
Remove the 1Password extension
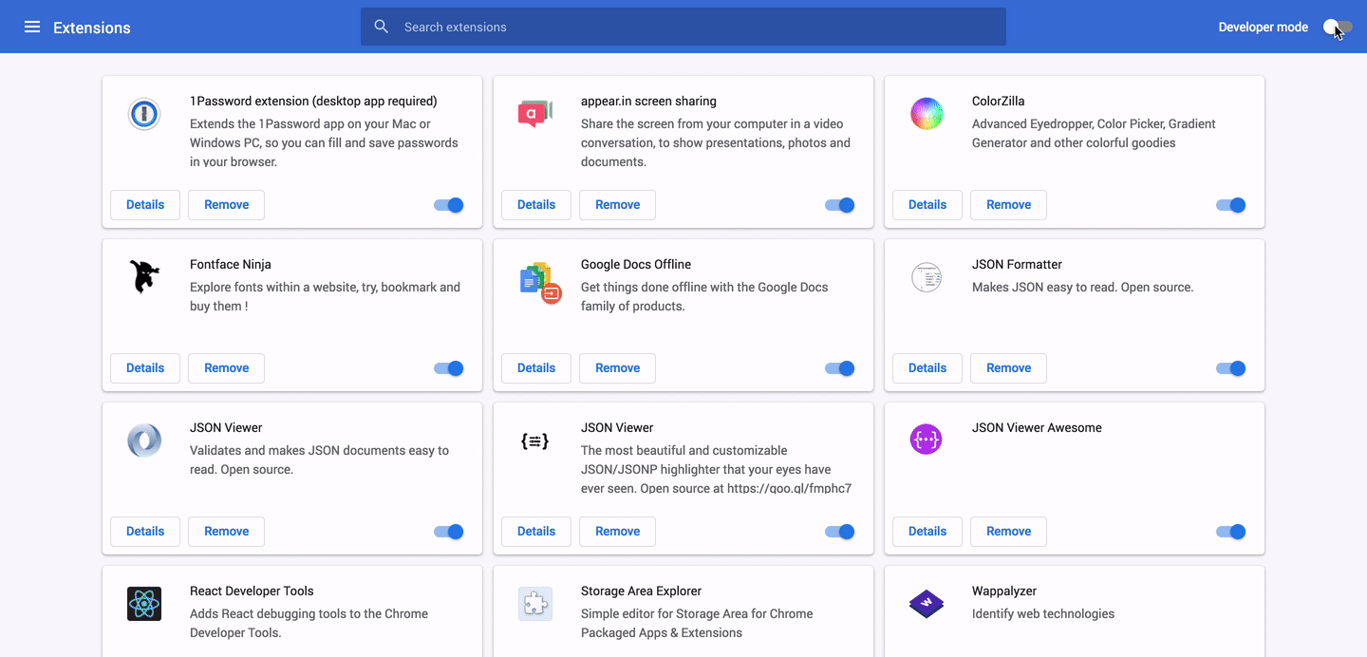point(226,205)
